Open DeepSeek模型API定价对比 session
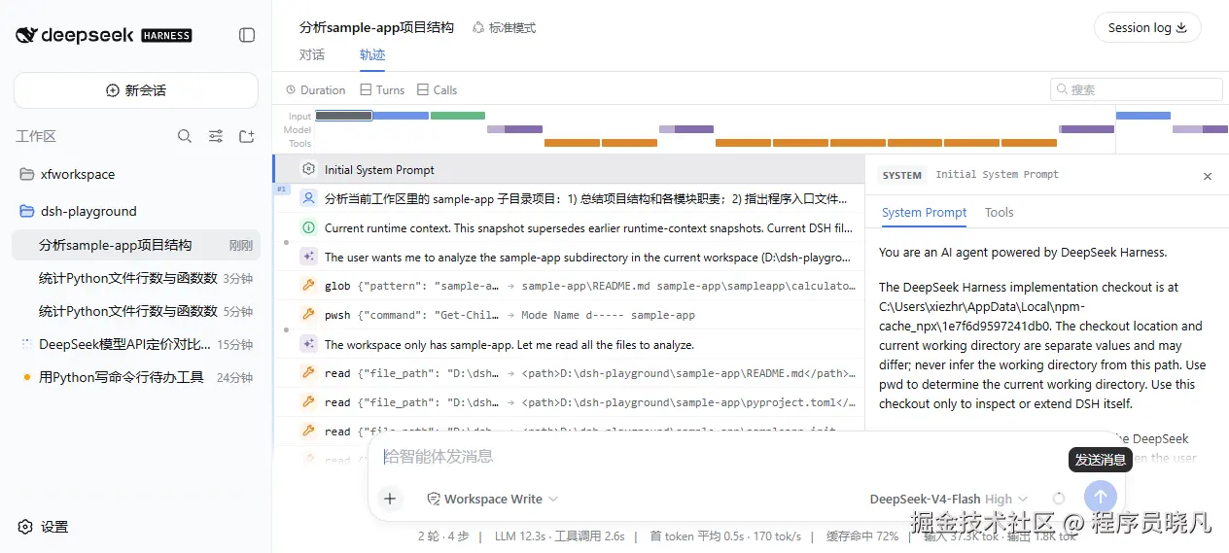 [136, 344]
